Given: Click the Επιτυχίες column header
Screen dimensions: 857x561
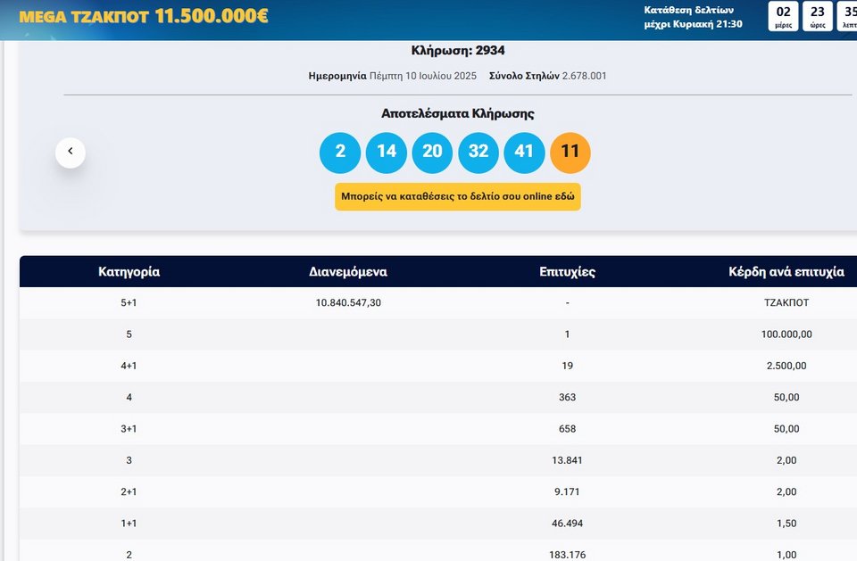Looking at the screenshot, I should point(568,271).
